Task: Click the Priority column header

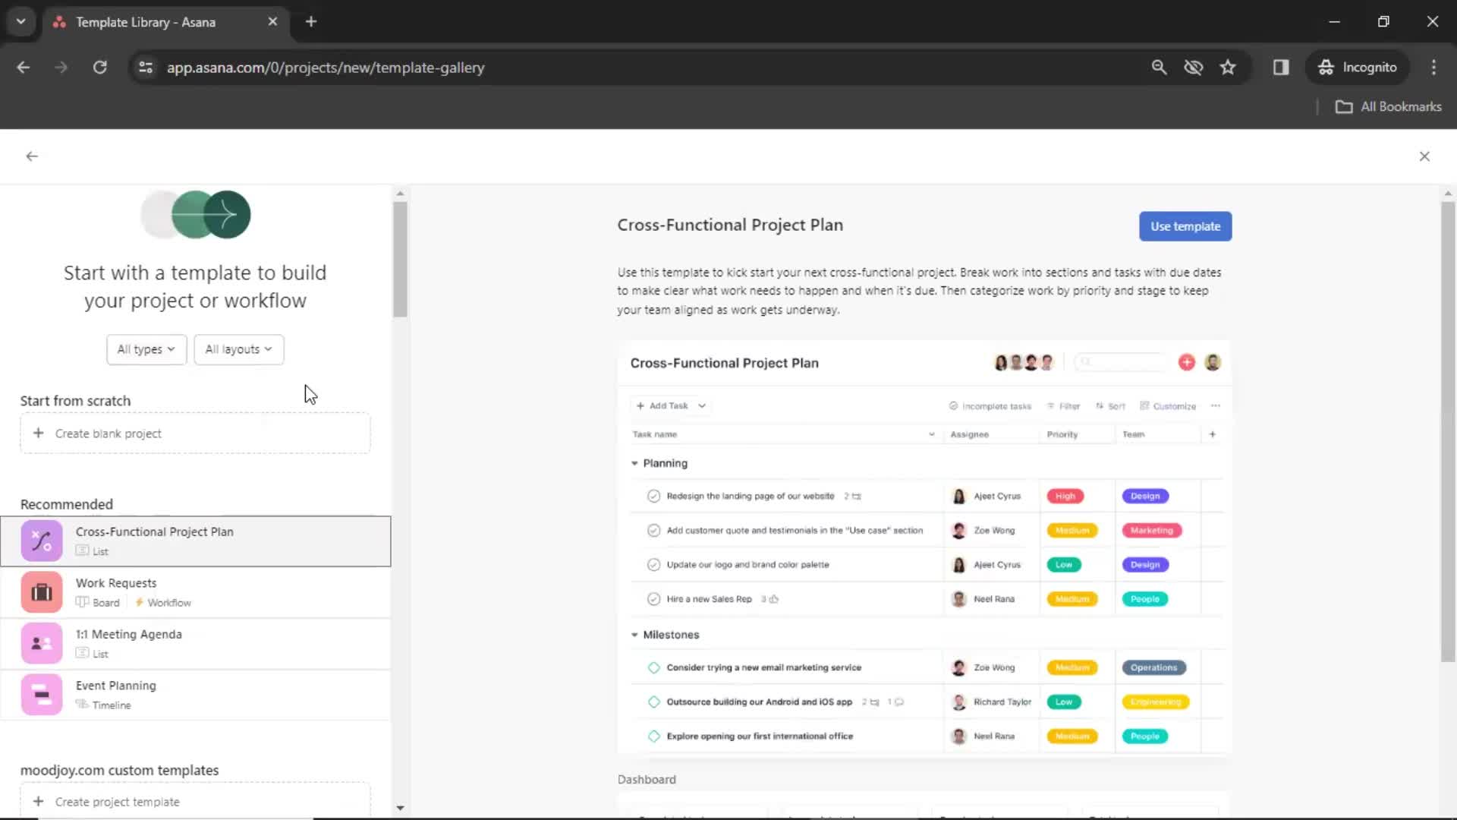Action: (1062, 434)
